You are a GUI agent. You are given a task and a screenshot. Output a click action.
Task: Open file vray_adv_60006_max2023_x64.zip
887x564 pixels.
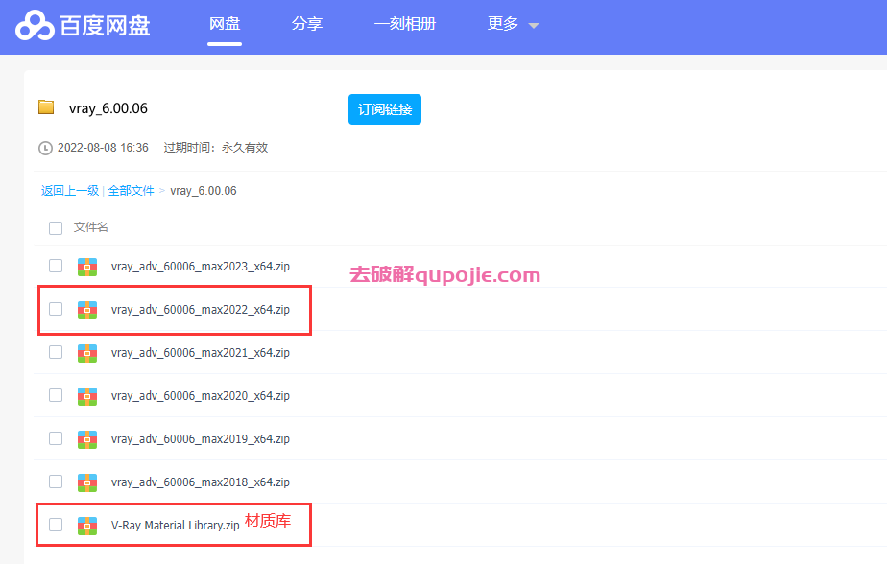click(x=201, y=267)
